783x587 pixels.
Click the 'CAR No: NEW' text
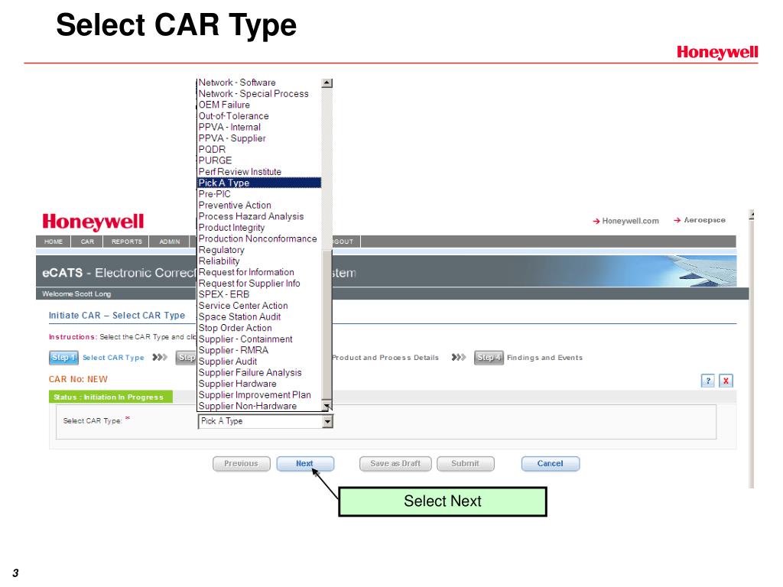pyautogui.click(x=78, y=379)
